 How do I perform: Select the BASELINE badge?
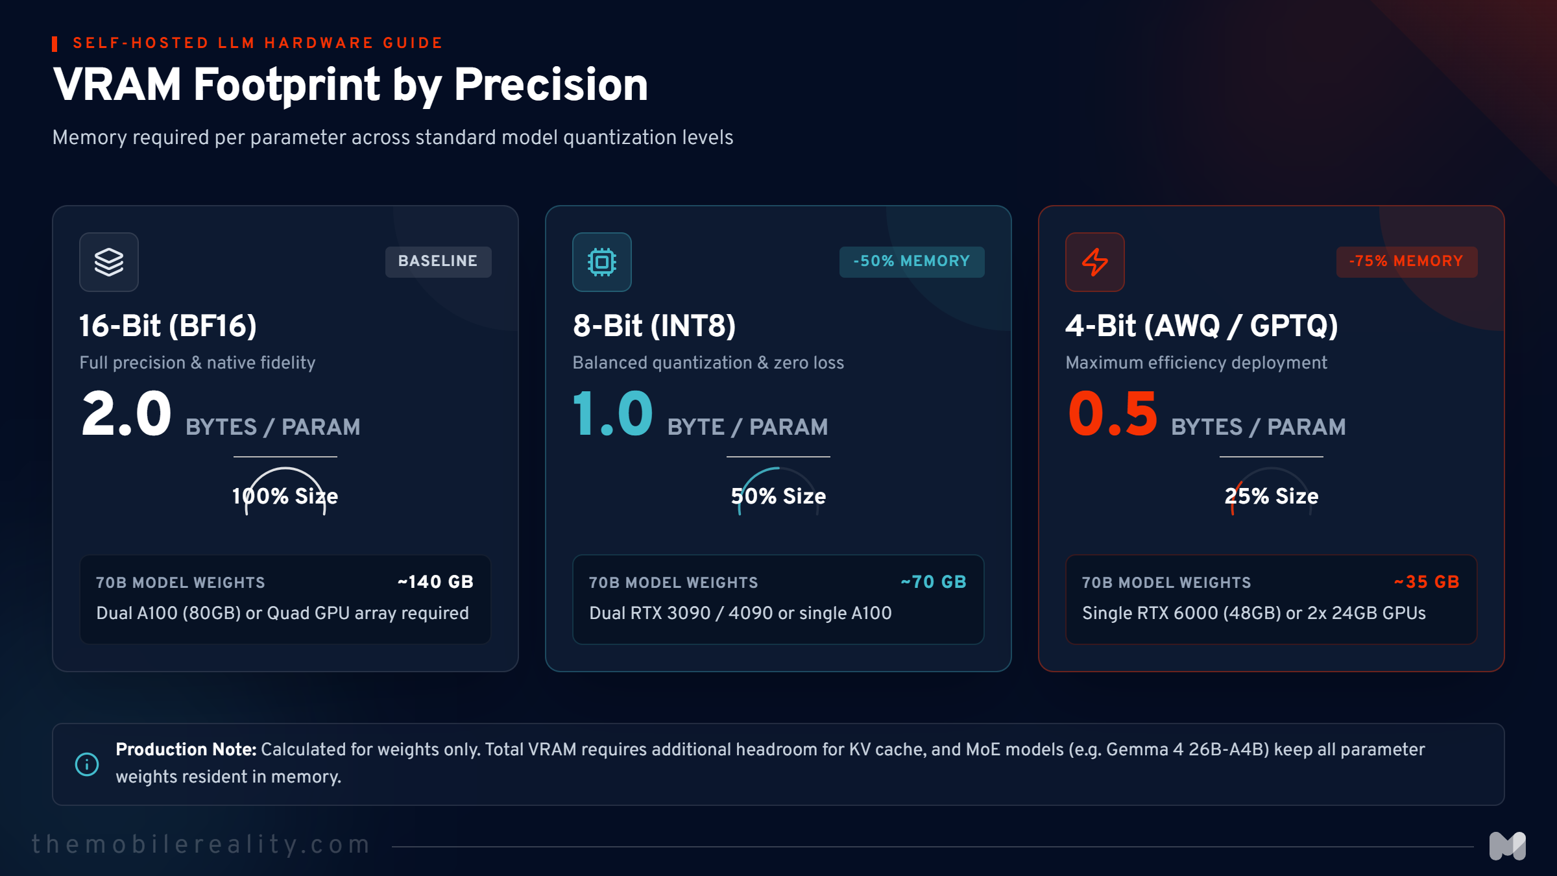tap(439, 262)
